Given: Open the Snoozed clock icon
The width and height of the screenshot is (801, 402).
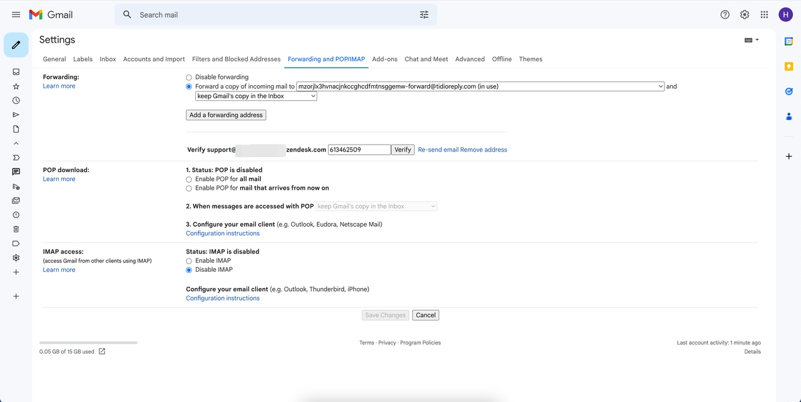Looking at the screenshot, I should [x=16, y=100].
